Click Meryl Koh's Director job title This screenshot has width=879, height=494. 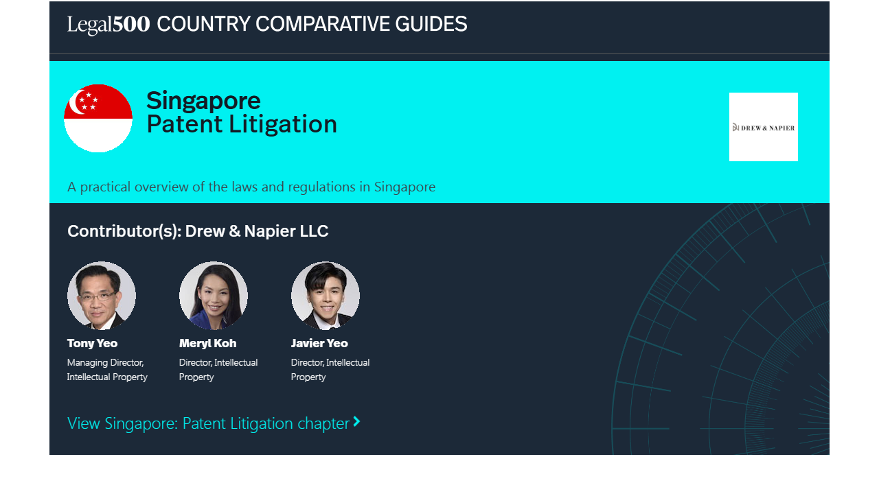218,370
